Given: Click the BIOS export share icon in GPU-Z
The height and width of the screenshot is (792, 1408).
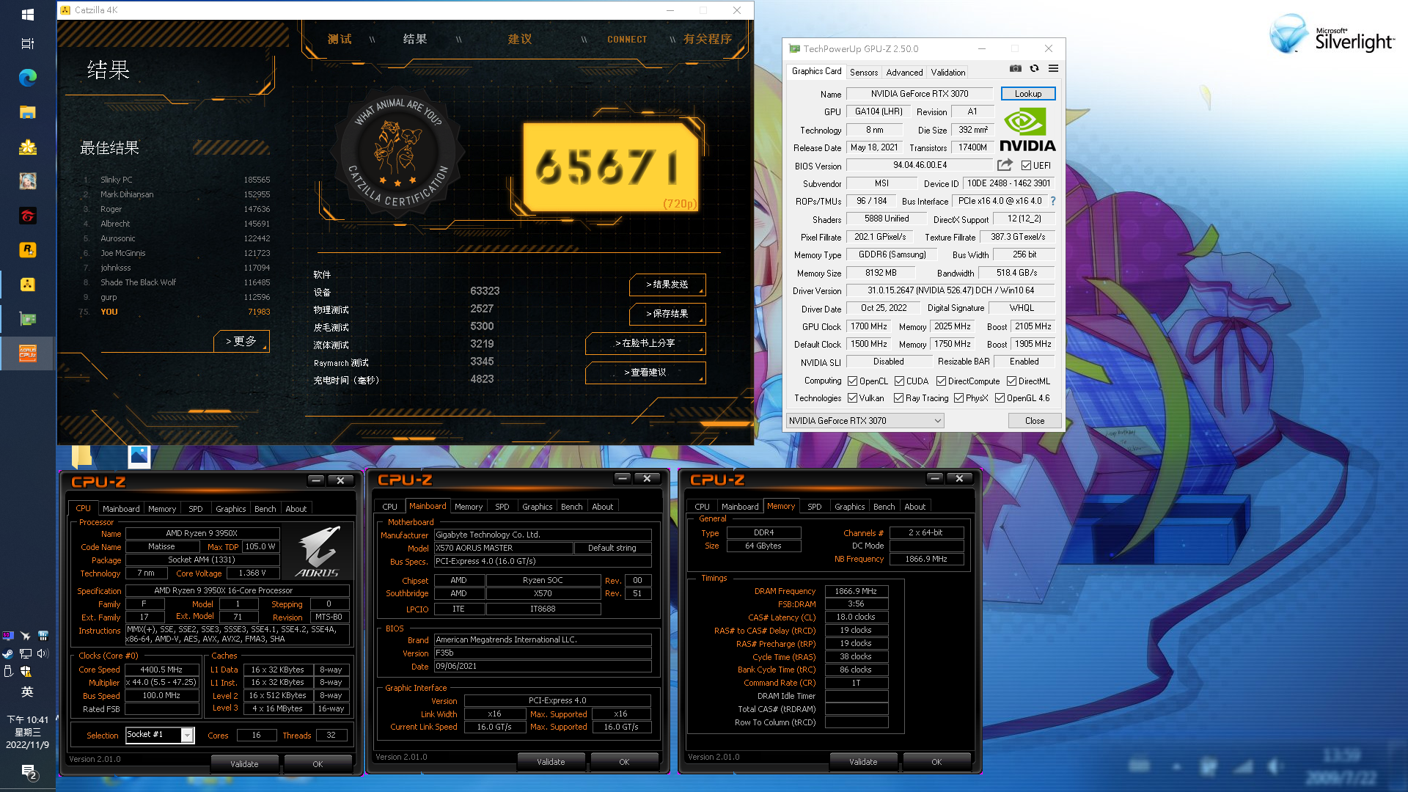Looking at the screenshot, I should (1005, 165).
